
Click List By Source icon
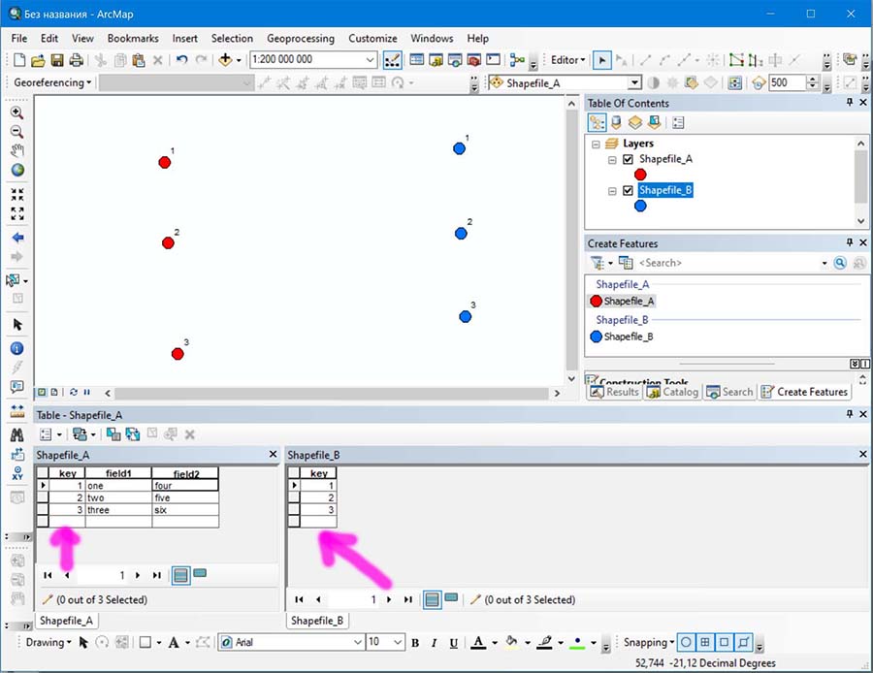[x=616, y=122]
